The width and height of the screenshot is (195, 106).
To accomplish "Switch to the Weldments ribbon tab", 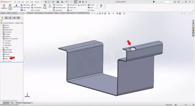I will tap(30, 13).
